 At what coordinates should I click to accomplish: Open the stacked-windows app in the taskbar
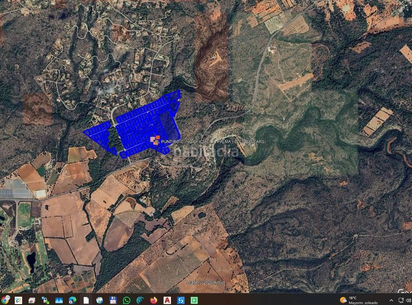pyautogui.click(x=32, y=300)
